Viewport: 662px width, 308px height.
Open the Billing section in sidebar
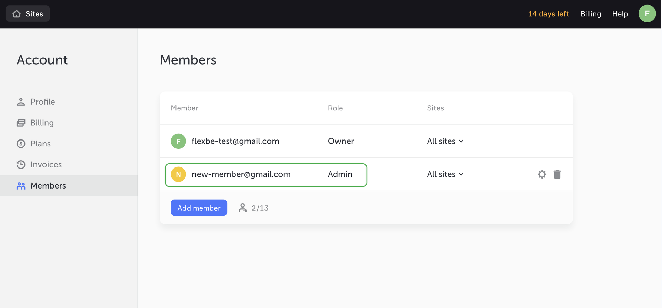click(x=42, y=123)
